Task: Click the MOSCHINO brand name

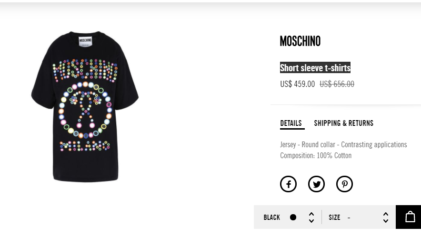Action: [300, 42]
